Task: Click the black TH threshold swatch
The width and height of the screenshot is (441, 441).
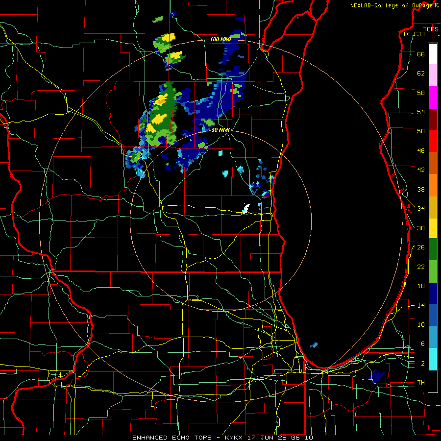Action: [433, 381]
